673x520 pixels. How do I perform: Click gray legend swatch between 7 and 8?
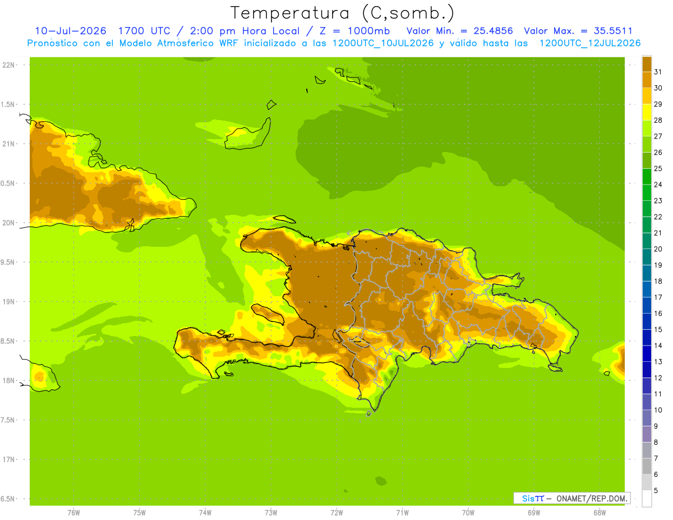(647, 450)
